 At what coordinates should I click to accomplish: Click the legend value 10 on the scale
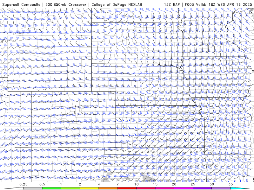pos(137,184)
